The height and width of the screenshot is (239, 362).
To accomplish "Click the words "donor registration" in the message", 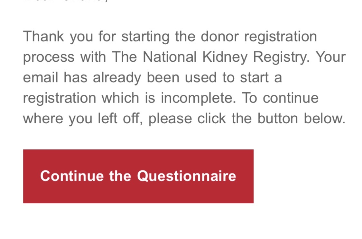I will (x=259, y=36).
